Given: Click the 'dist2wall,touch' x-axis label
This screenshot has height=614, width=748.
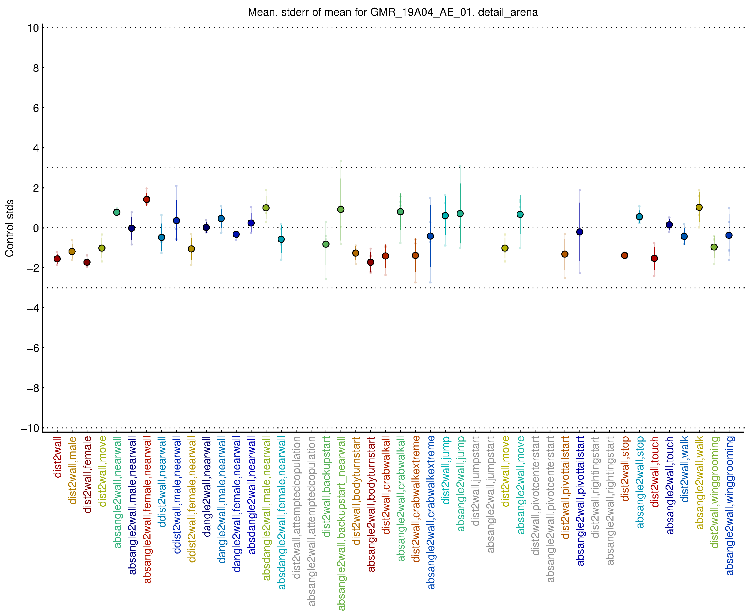Looking at the screenshot, I should [x=654, y=472].
